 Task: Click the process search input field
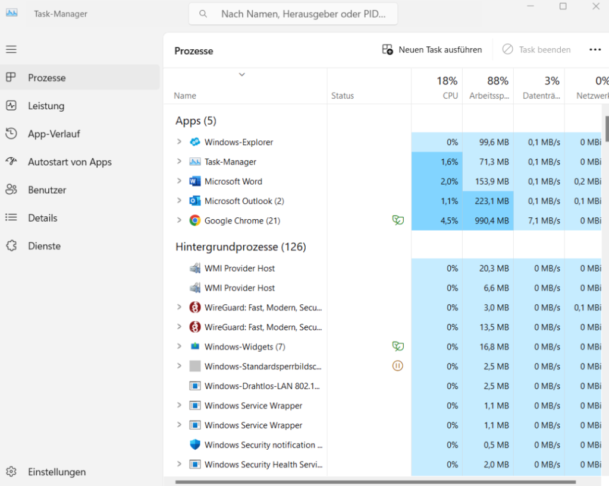pos(293,14)
